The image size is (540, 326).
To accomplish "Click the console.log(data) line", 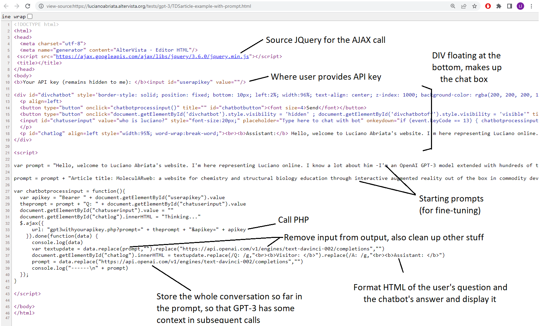I will (x=57, y=242).
